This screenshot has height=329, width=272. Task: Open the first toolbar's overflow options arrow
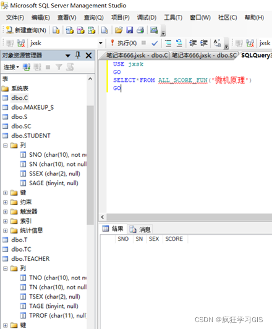163,33
